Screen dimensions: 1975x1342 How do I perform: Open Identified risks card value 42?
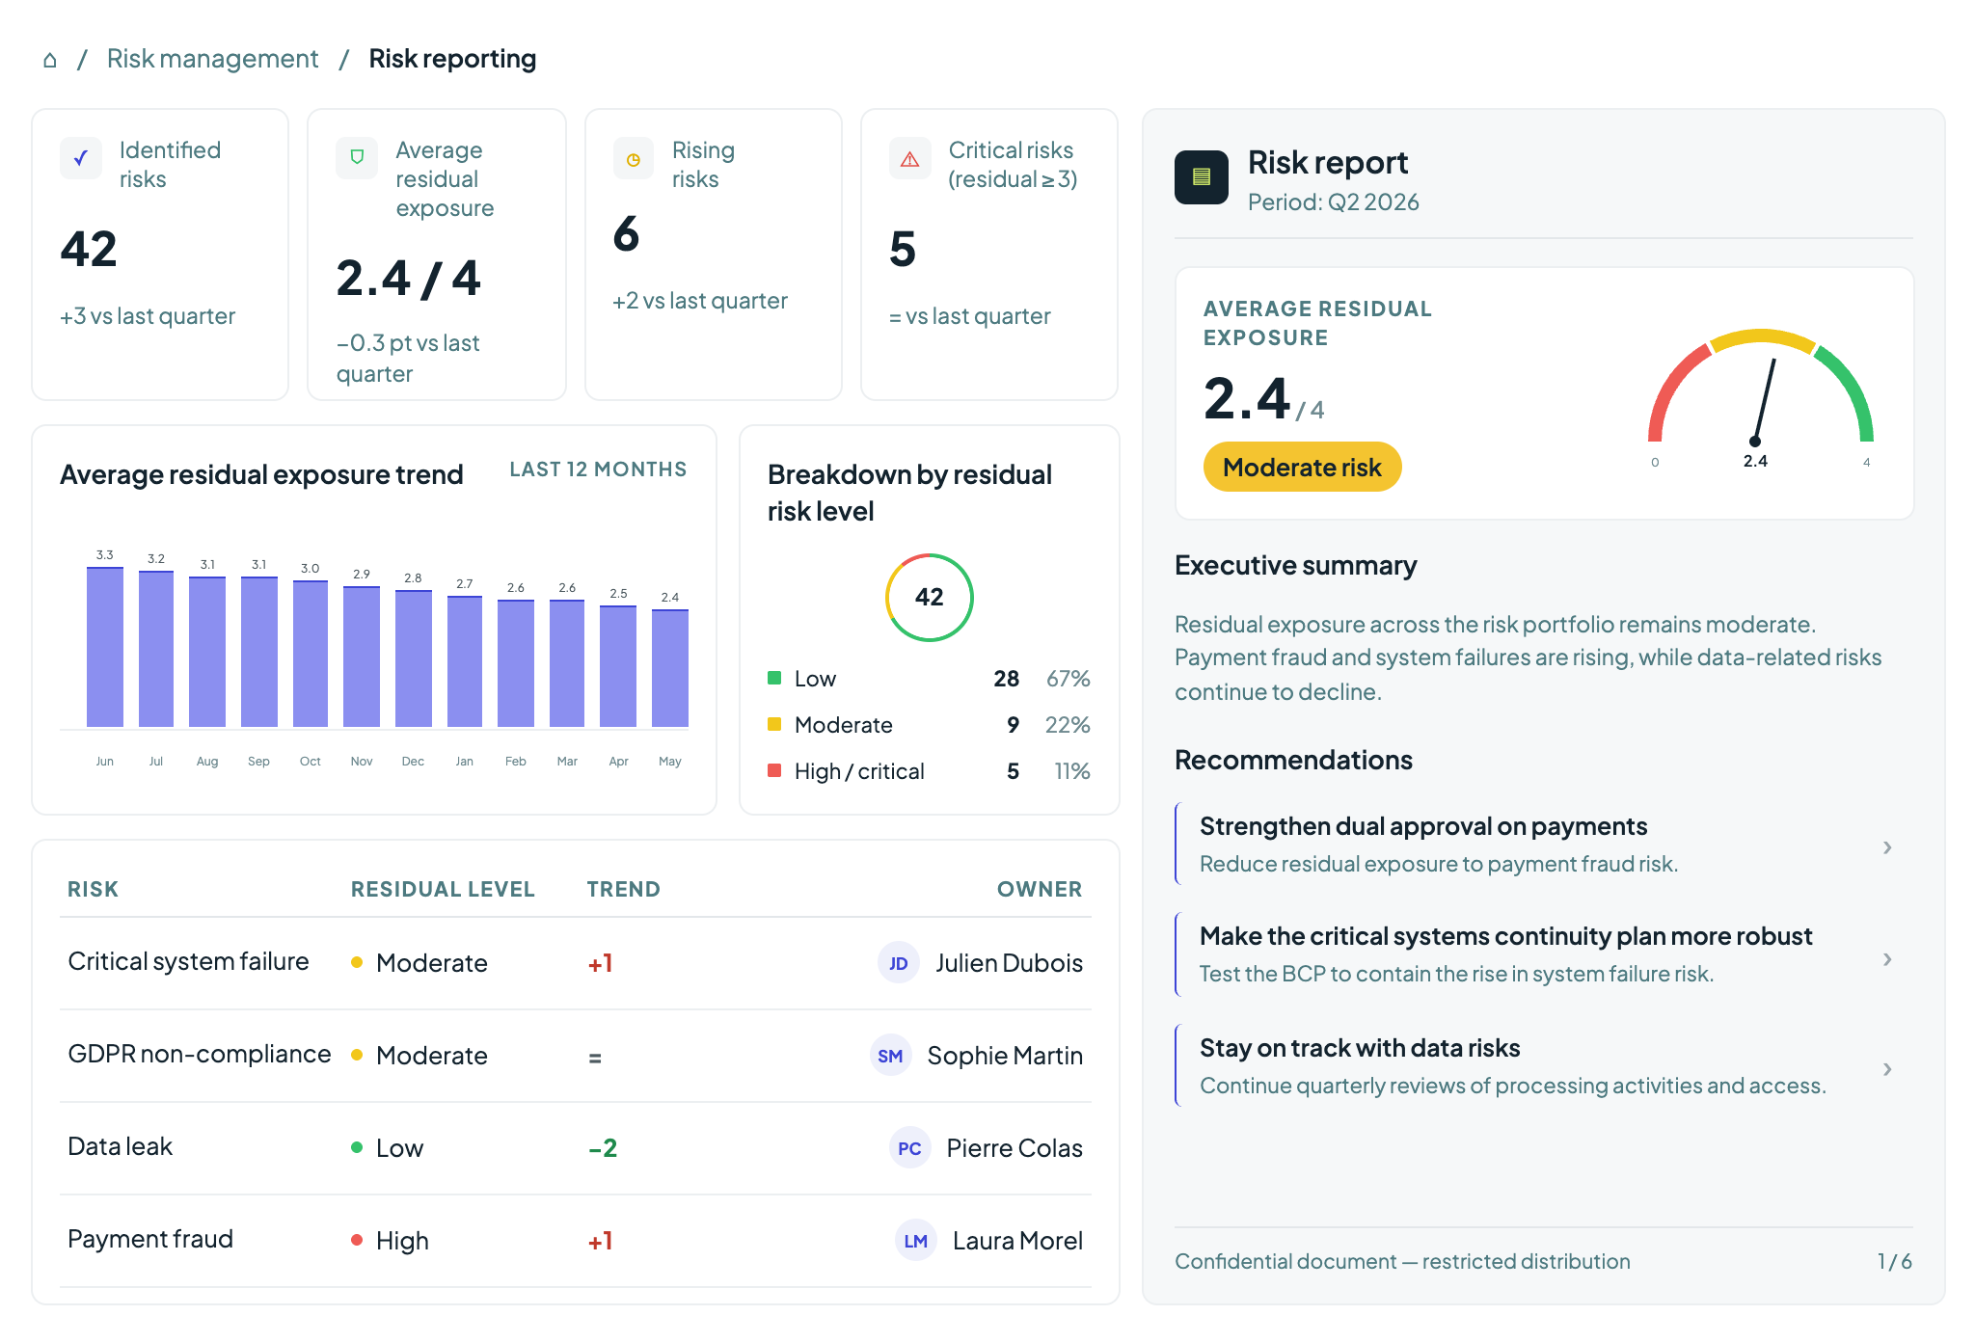point(89,250)
